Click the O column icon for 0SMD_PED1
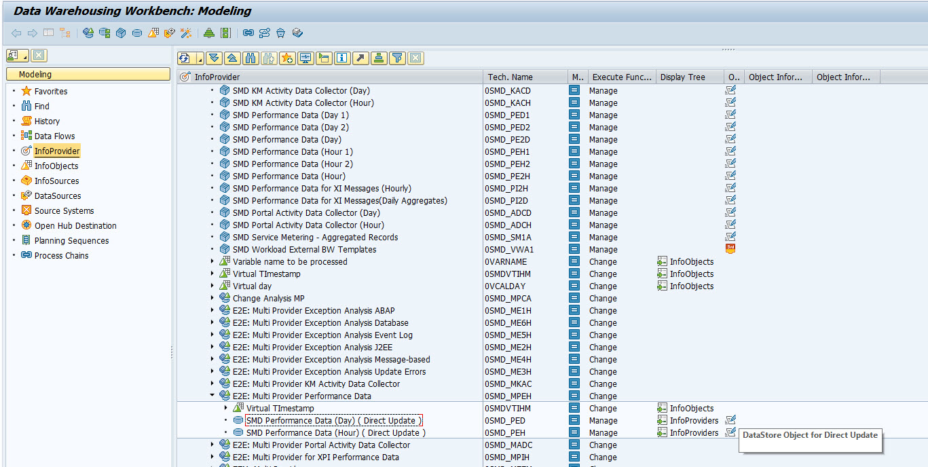Viewport: 928px width, 467px height. coord(730,115)
